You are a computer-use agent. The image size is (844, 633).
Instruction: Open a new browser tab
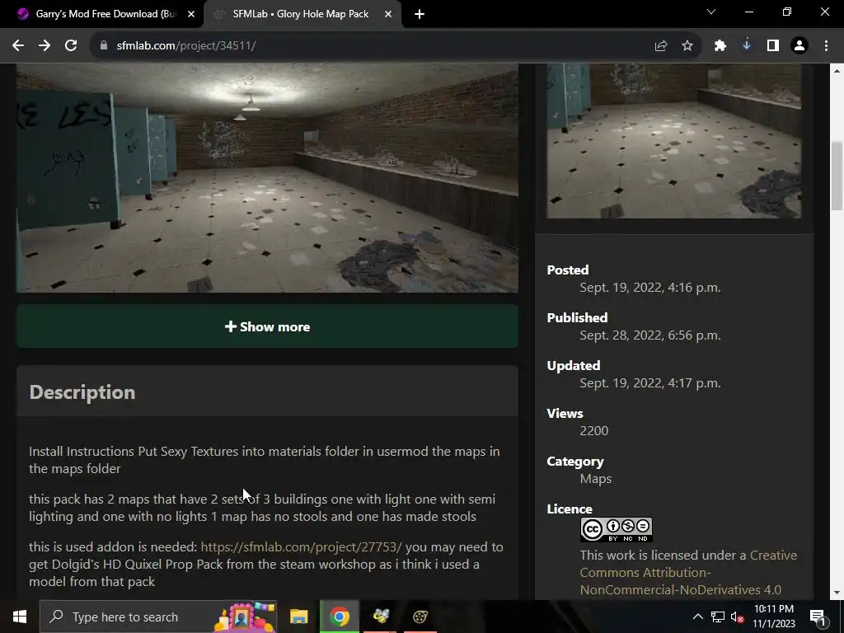420,15
